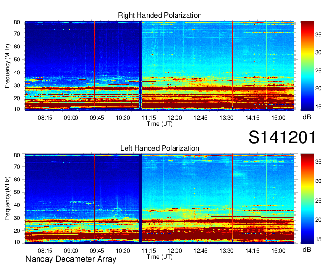Click the 11:15 time tick under Left Handed plot

pos(149,251)
